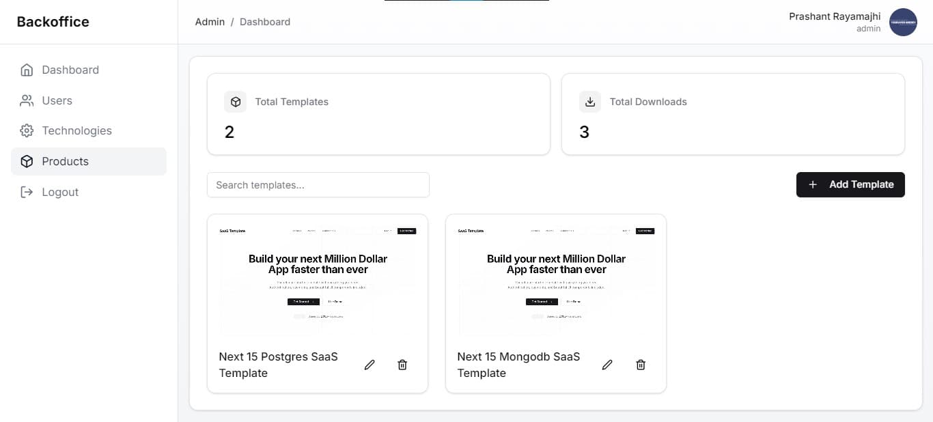Click the plus icon on Add Template
Viewport: 933px width, 422px height.
(x=812, y=184)
